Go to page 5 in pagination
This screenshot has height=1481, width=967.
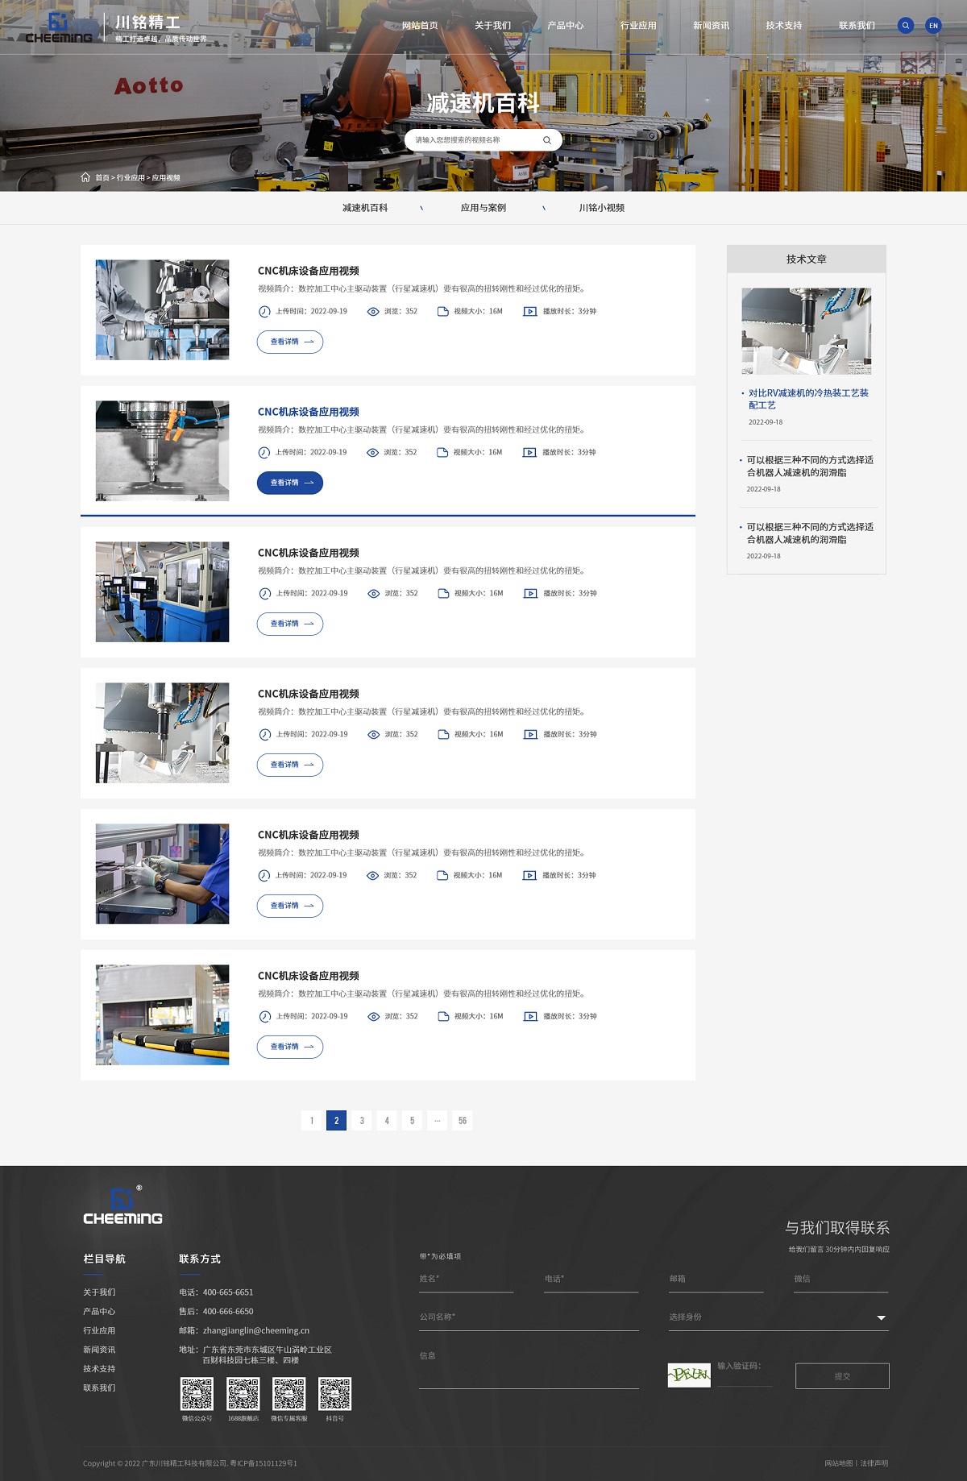pos(412,1120)
